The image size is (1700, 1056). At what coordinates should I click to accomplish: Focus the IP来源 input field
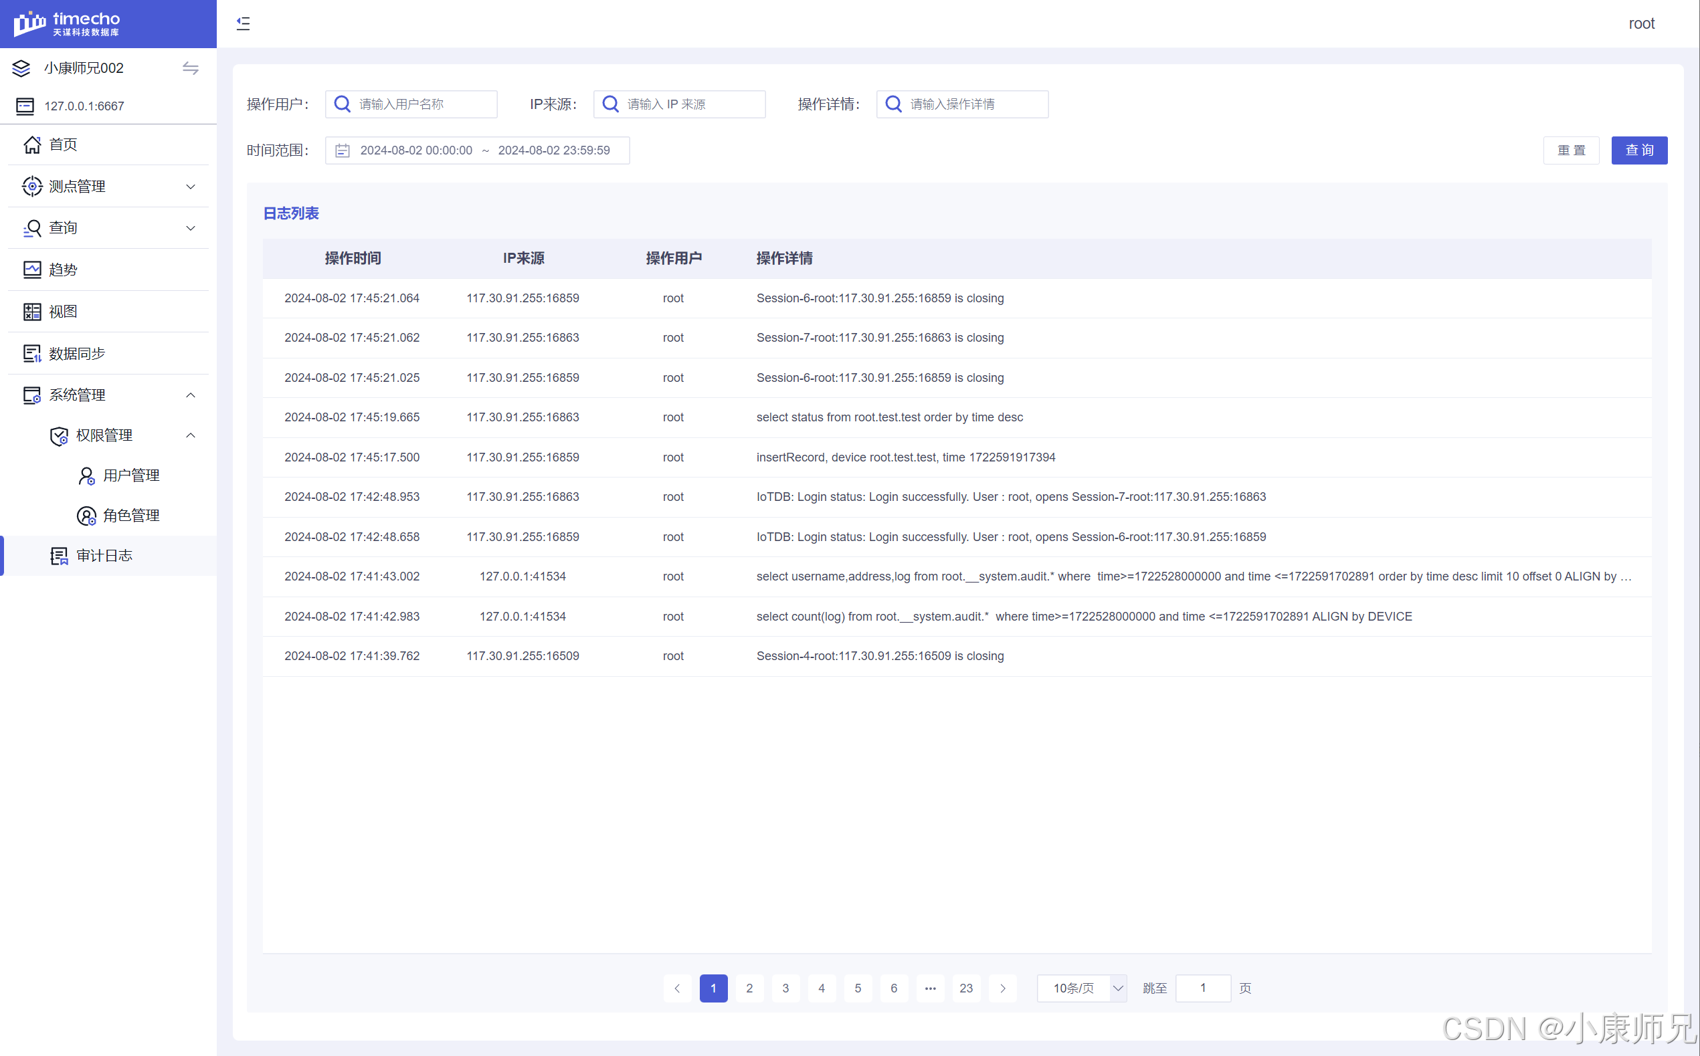click(679, 104)
